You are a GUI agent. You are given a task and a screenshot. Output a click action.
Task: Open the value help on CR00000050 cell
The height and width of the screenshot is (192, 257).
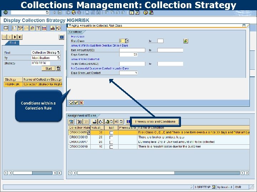[89, 133]
